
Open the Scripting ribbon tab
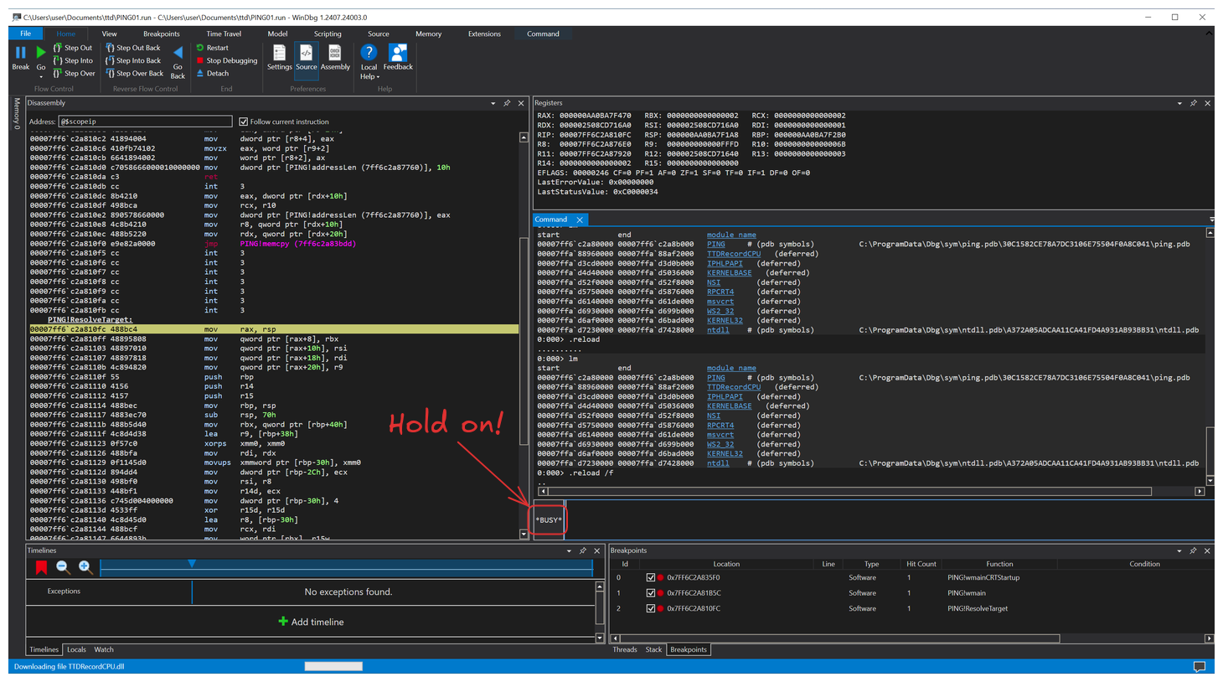pyautogui.click(x=328, y=34)
